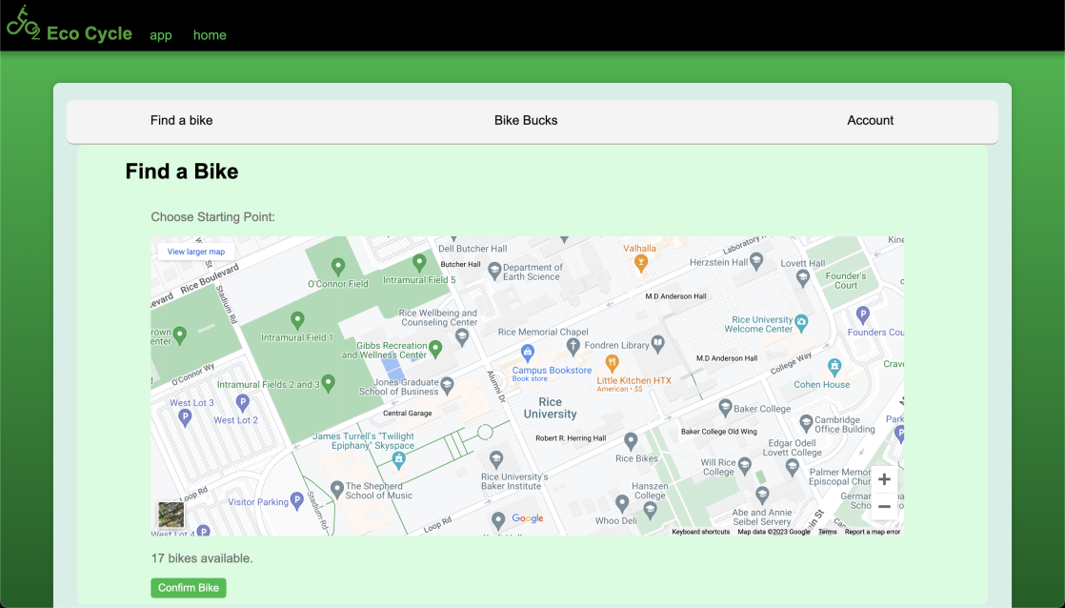1065x608 pixels.
Task: Select the Little Kitchen HTX restaurant icon
Action: (612, 363)
